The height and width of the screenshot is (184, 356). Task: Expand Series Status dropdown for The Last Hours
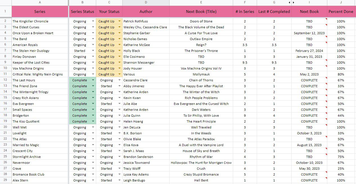[93, 80]
